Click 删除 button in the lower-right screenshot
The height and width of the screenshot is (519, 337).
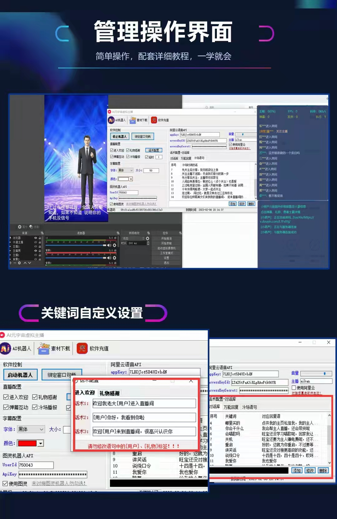pos(323,470)
